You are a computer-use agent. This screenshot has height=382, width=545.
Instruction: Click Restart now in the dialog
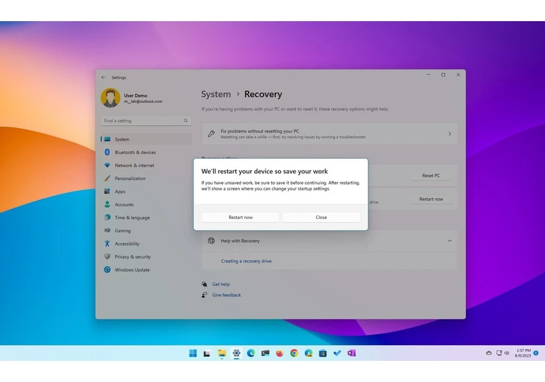[x=240, y=217]
